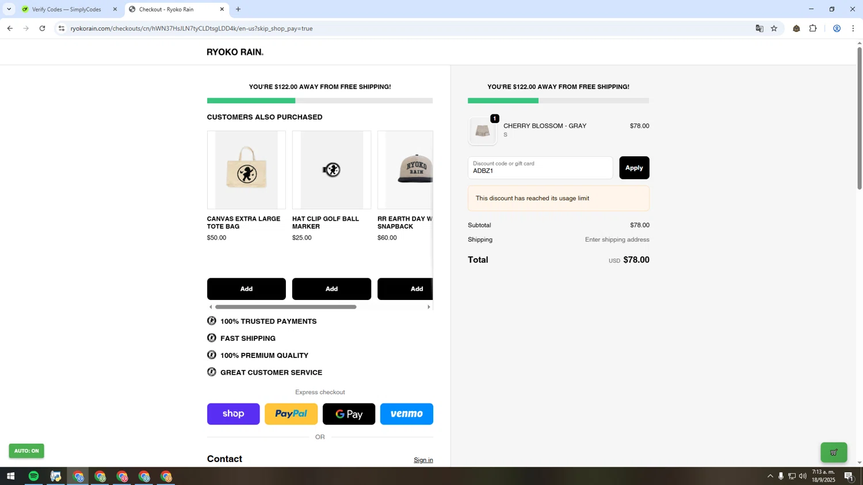863x485 pixels.
Task: Open Canvas Extra Large Tote Bag image
Action: (246, 170)
